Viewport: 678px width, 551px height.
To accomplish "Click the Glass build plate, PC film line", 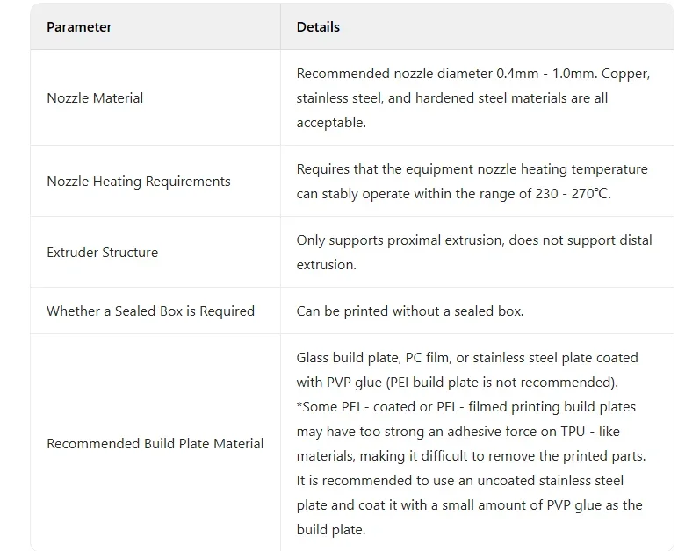I will (x=467, y=358).
